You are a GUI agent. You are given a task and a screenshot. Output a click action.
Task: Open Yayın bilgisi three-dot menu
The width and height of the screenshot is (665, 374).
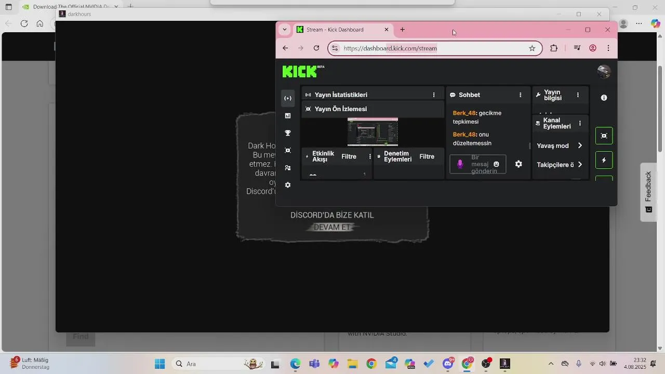[578, 95]
